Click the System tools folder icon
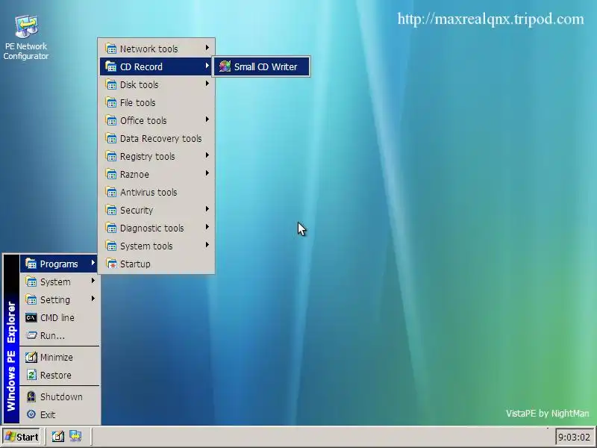Viewport: 597px width, 448px height. (x=110, y=246)
